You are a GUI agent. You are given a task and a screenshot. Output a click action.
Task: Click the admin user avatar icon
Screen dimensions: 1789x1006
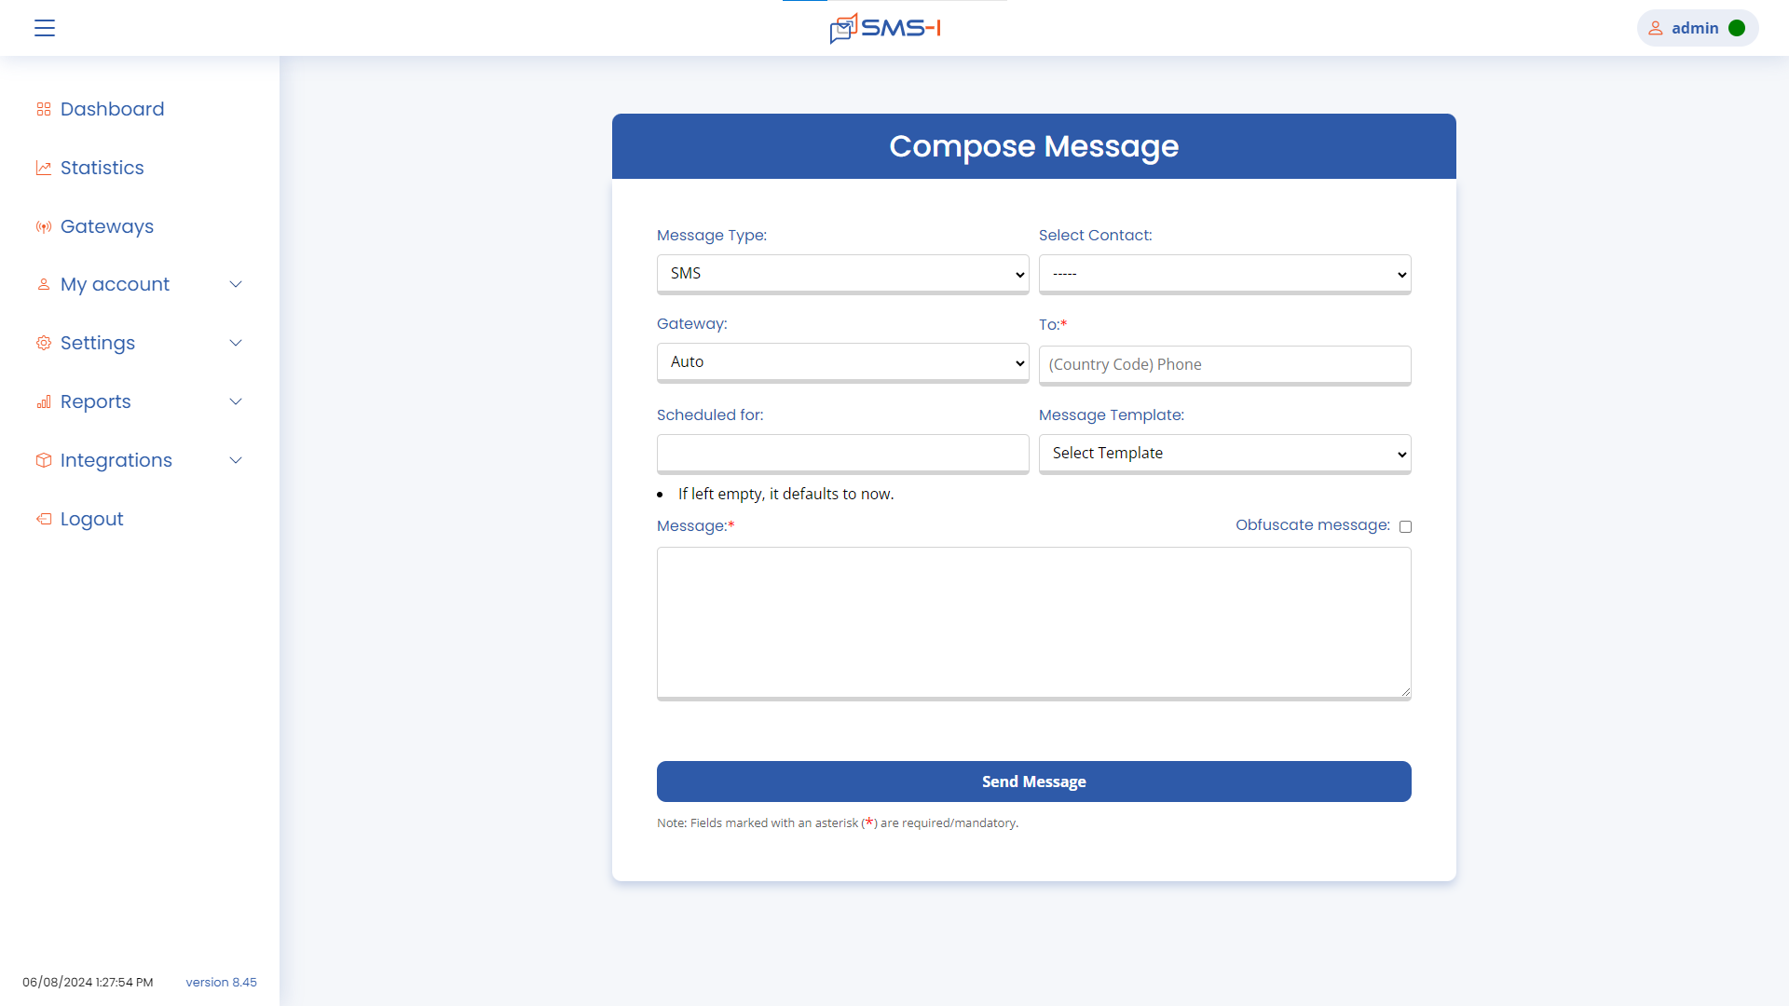pyautogui.click(x=1656, y=28)
